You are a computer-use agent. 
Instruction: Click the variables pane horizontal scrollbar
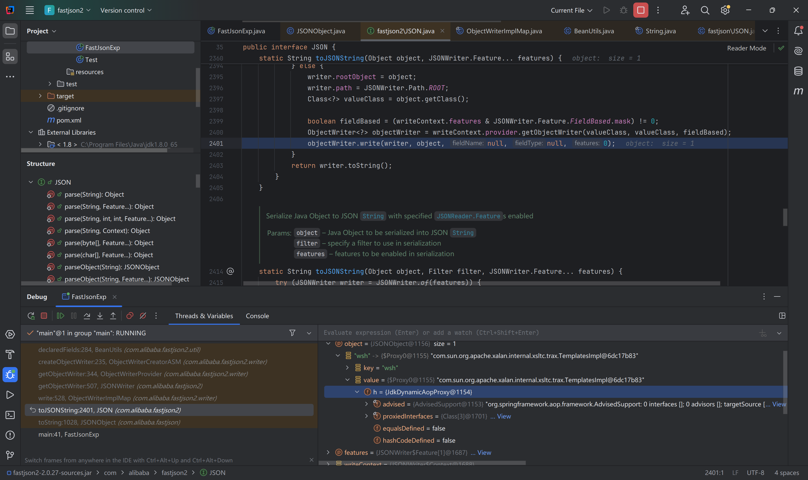422,463
